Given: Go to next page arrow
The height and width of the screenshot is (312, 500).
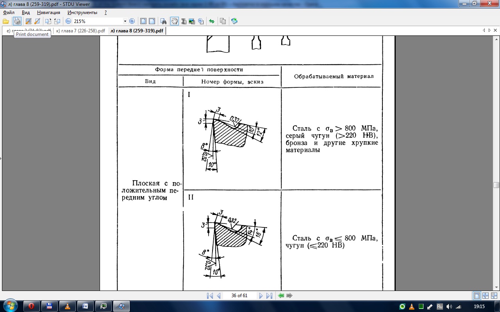Looking at the screenshot, I should (x=261, y=296).
